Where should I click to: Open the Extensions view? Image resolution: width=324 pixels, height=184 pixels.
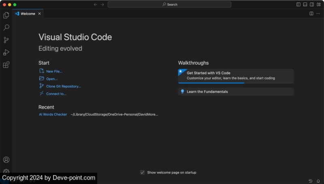[x=6, y=65]
